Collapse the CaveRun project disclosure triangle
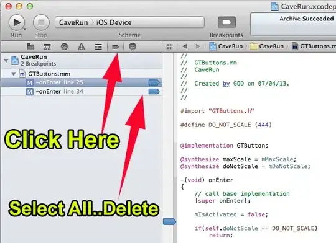The width and height of the screenshot is (336, 243). tap(6, 60)
